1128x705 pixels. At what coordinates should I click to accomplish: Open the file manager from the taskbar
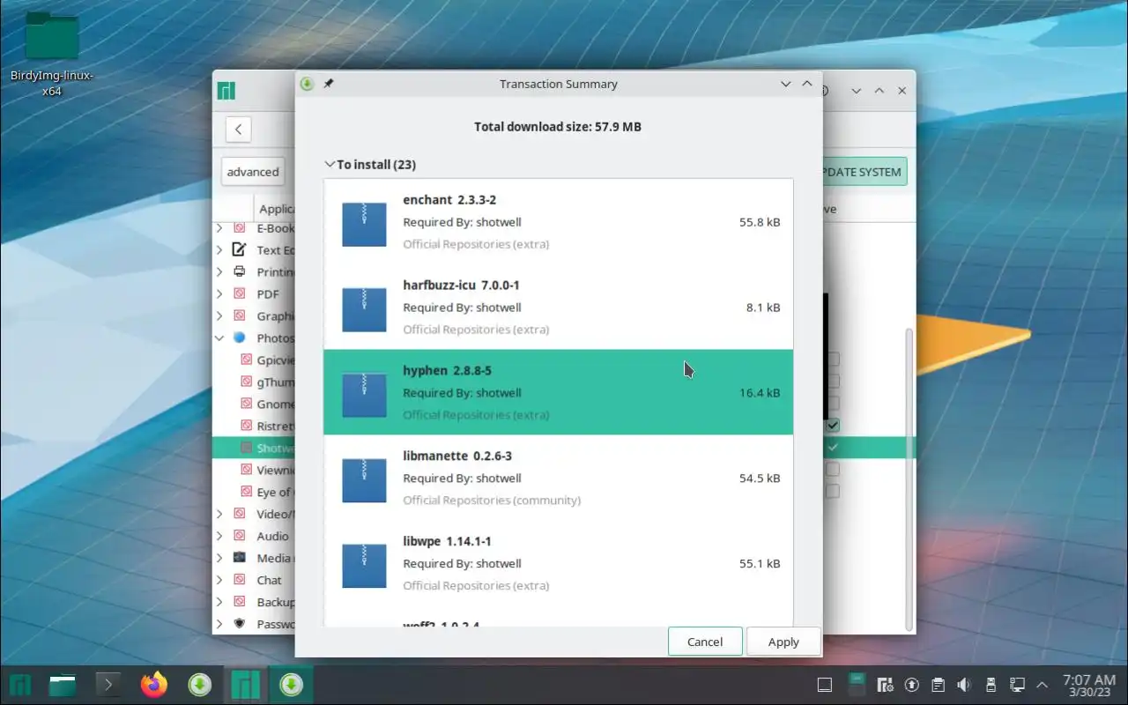click(63, 684)
